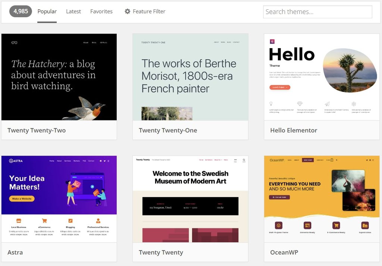This screenshot has width=382, height=266.
Task: Click the Superb Extras icon in OceanWP preview
Action: pos(365,225)
